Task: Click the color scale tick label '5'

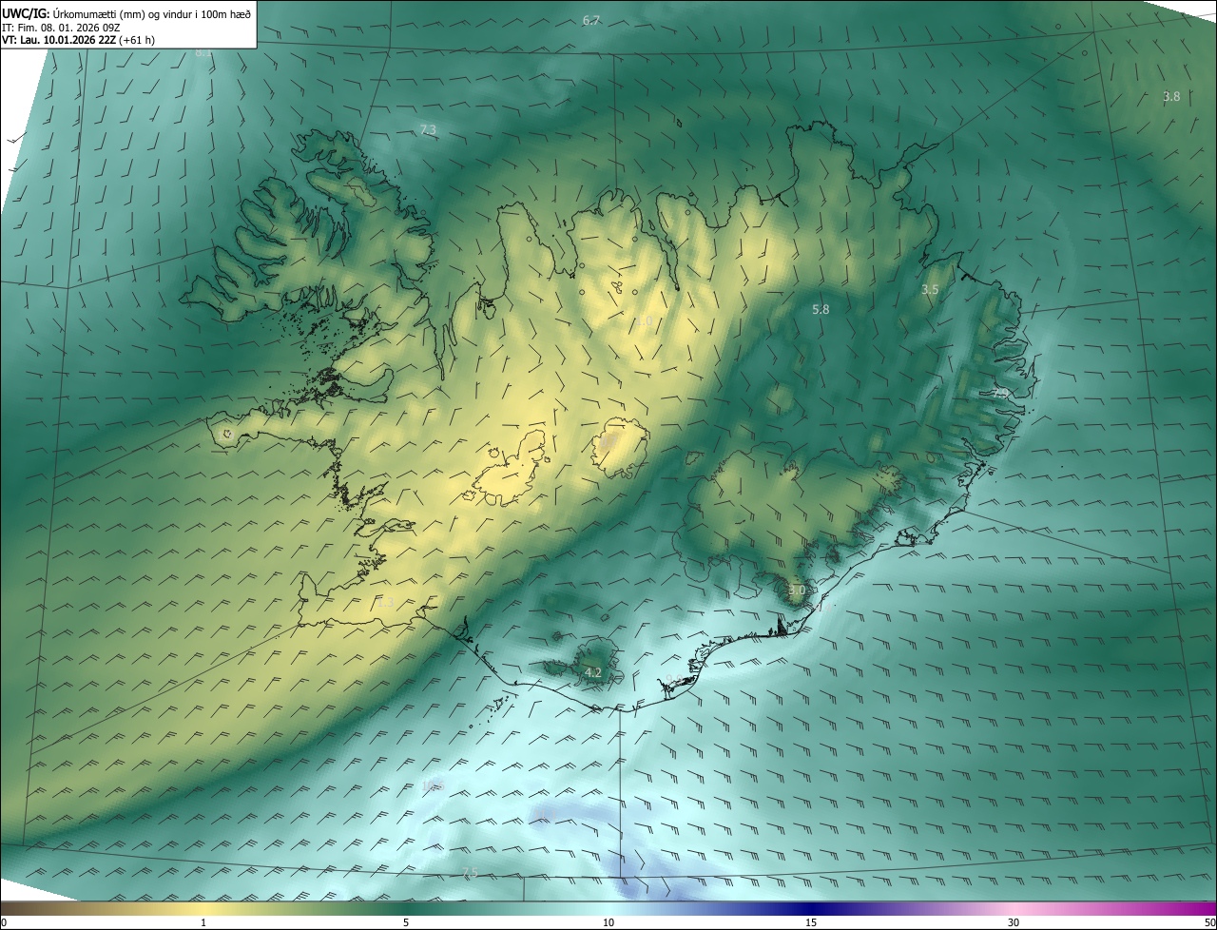Action: (406, 922)
